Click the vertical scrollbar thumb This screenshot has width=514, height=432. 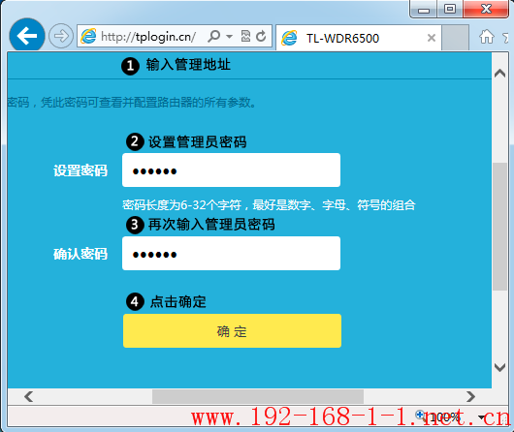[x=499, y=226]
